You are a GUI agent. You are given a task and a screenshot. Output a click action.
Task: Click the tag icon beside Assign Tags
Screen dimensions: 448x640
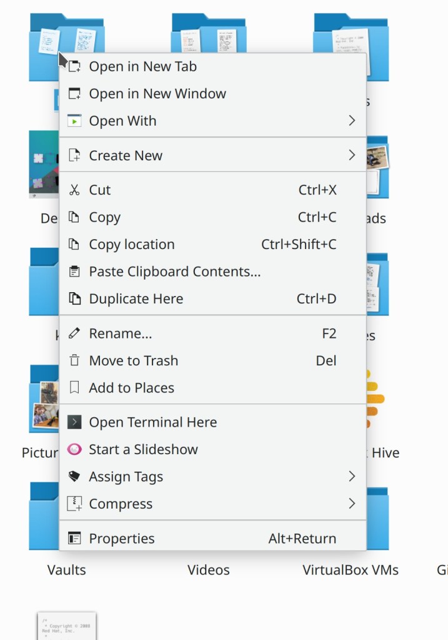tap(74, 477)
